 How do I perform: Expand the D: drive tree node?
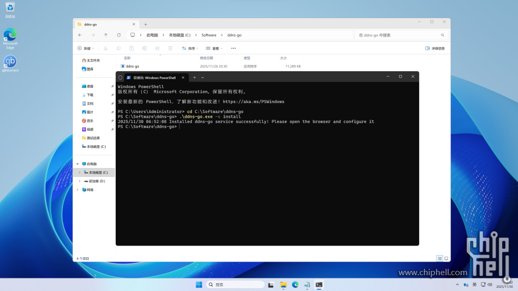[80, 181]
